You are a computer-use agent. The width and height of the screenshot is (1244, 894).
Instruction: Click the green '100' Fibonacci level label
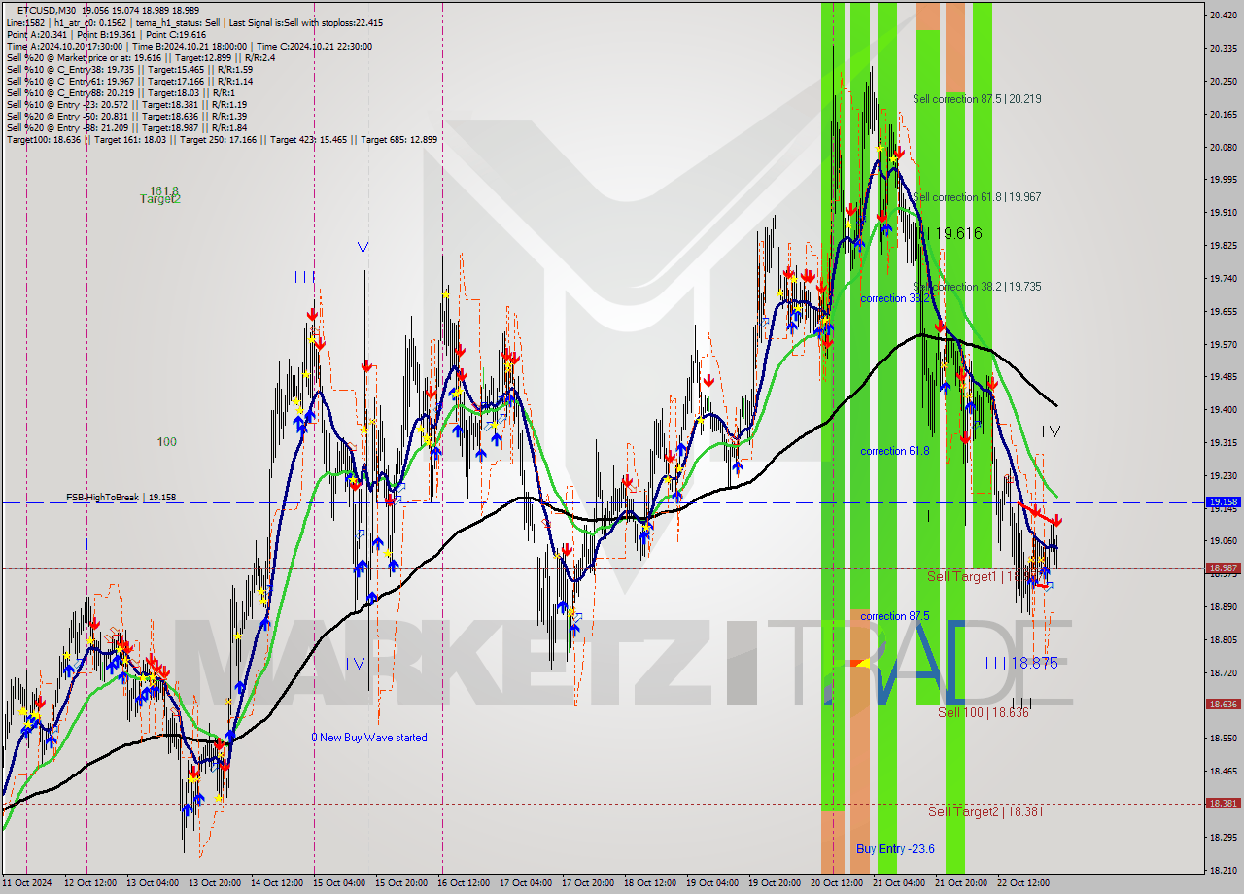click(167, 442)
